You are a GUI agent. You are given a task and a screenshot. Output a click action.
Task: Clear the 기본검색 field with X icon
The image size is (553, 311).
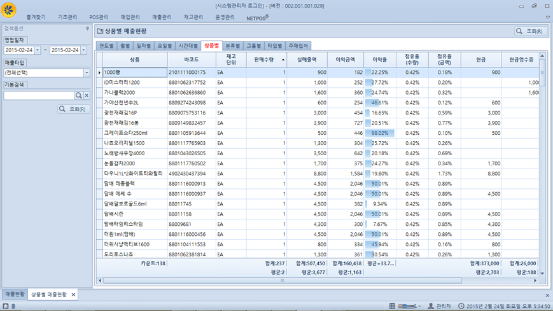click(87, 95)
